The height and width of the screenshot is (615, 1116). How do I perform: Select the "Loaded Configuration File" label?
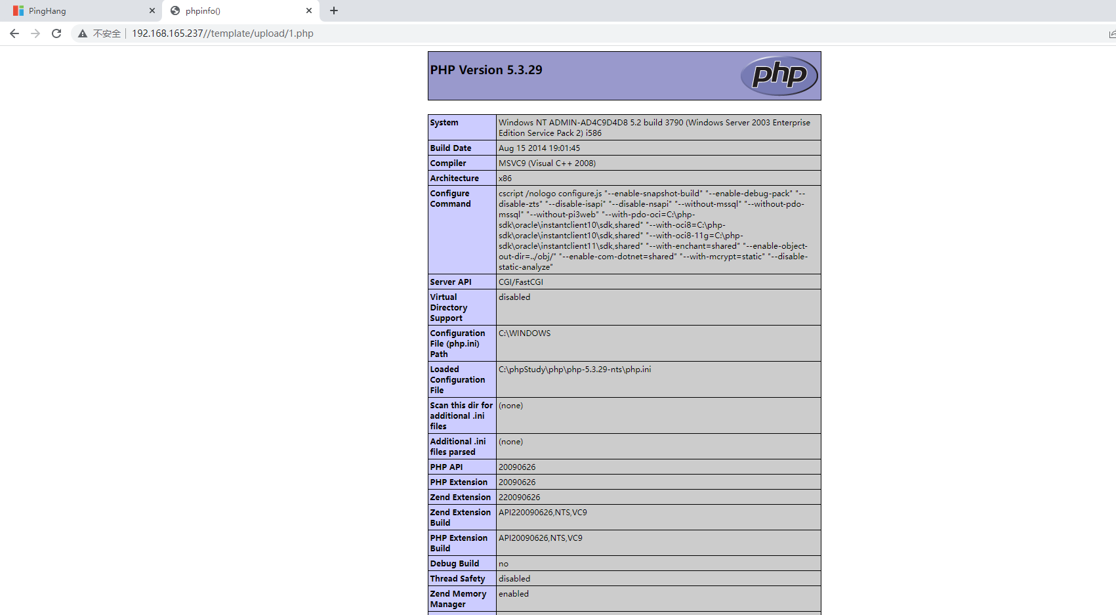(458, 380)
